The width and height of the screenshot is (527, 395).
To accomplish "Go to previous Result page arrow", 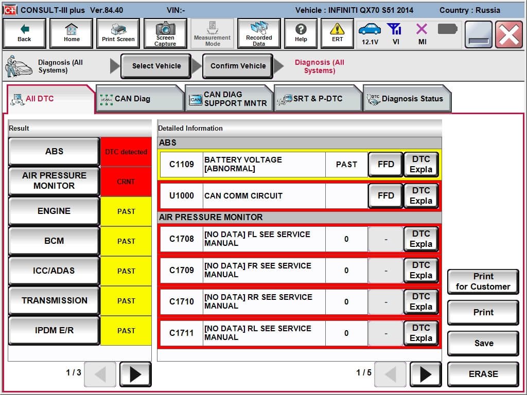I will tap(100, 374).
